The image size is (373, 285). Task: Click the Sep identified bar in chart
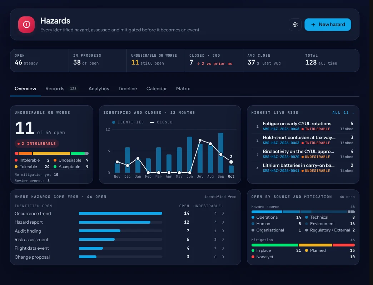(x=221, y=152)
